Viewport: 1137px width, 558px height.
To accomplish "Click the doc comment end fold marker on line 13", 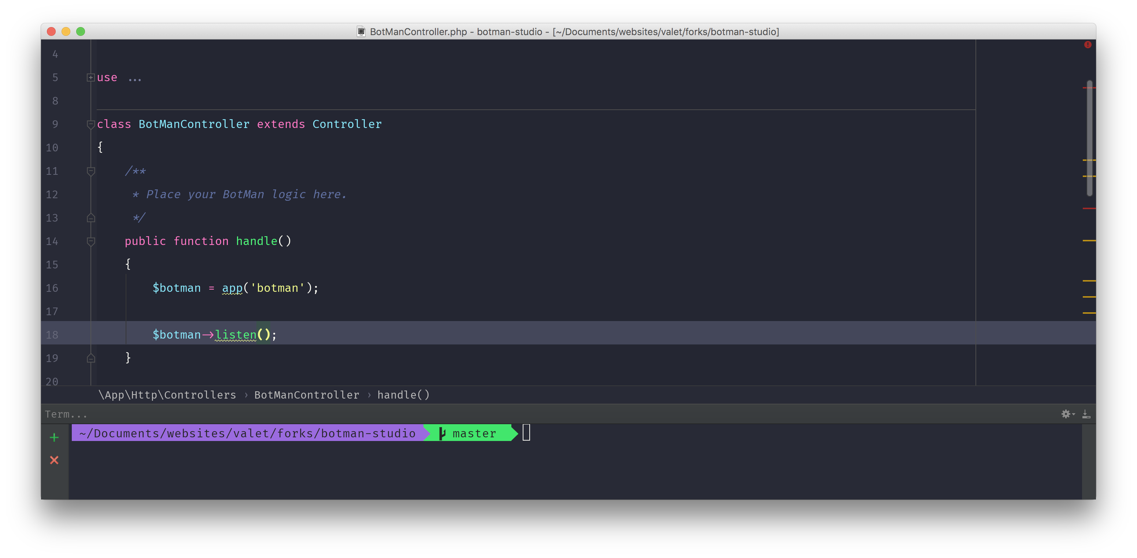I will click(x=90, y=218).
